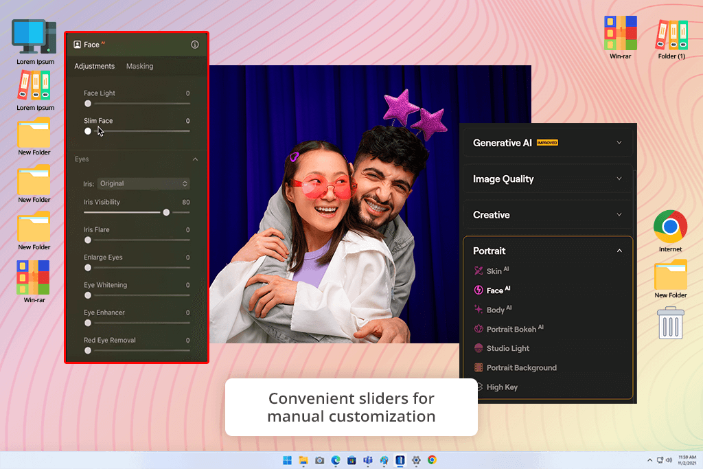Click the Eye Whitening slider handle
This screenshot has height=469, width=703.
[88, 295]
